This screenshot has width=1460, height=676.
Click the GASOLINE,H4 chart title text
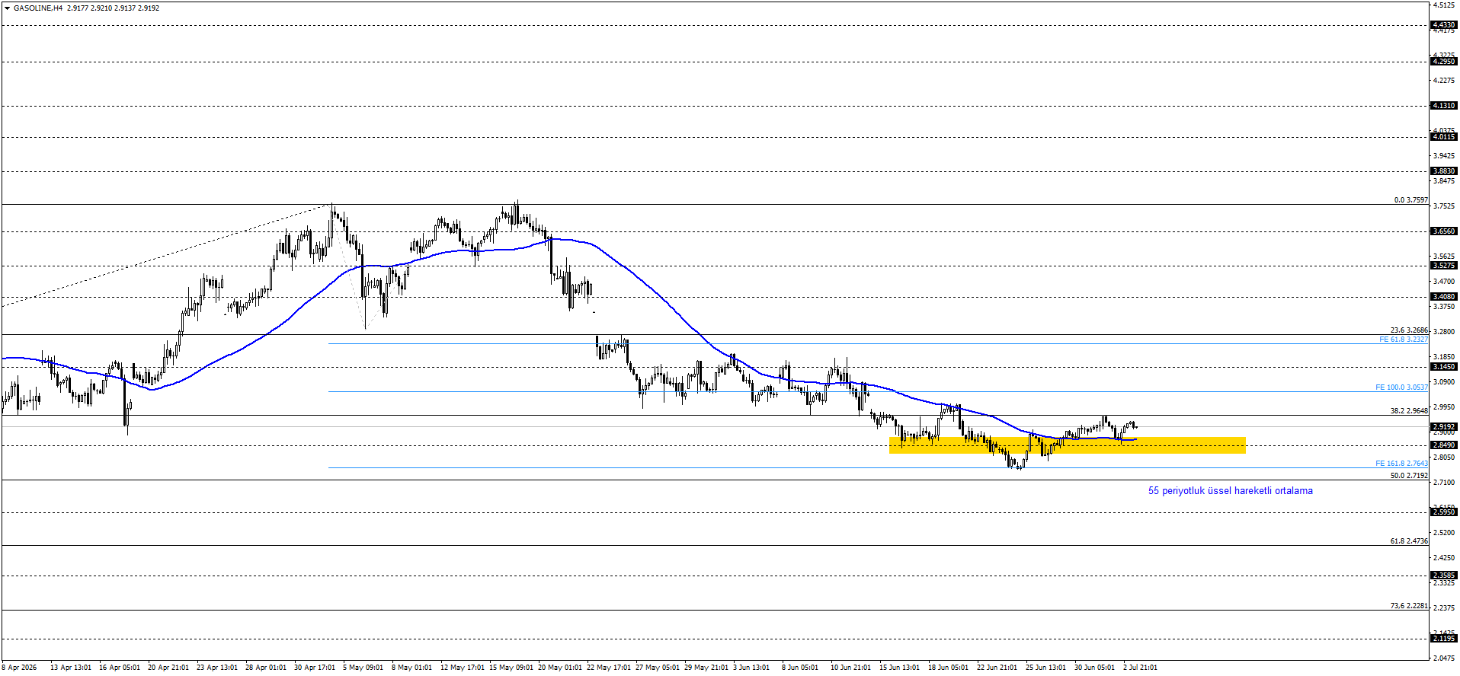point(37,8)
